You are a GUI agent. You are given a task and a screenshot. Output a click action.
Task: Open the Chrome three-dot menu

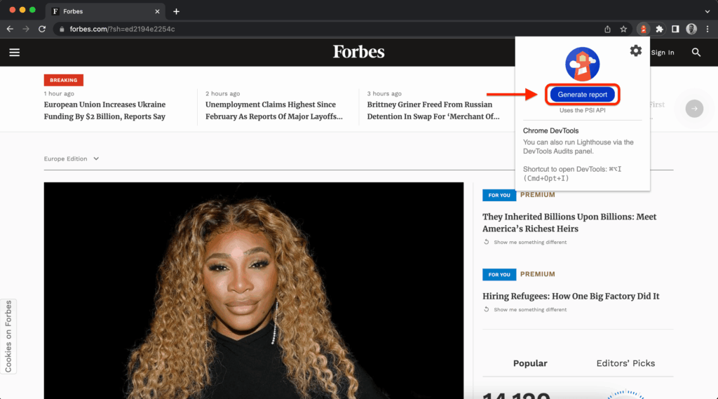(707, 29)
